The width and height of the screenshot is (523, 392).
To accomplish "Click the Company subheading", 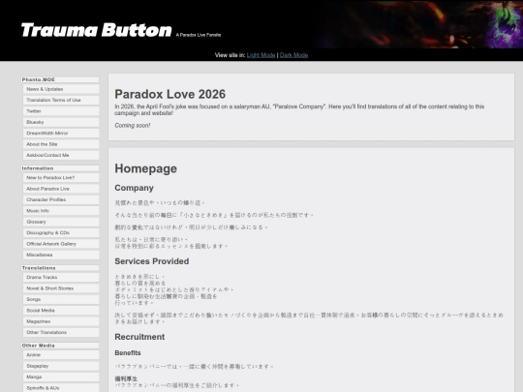I will [134, 188].
